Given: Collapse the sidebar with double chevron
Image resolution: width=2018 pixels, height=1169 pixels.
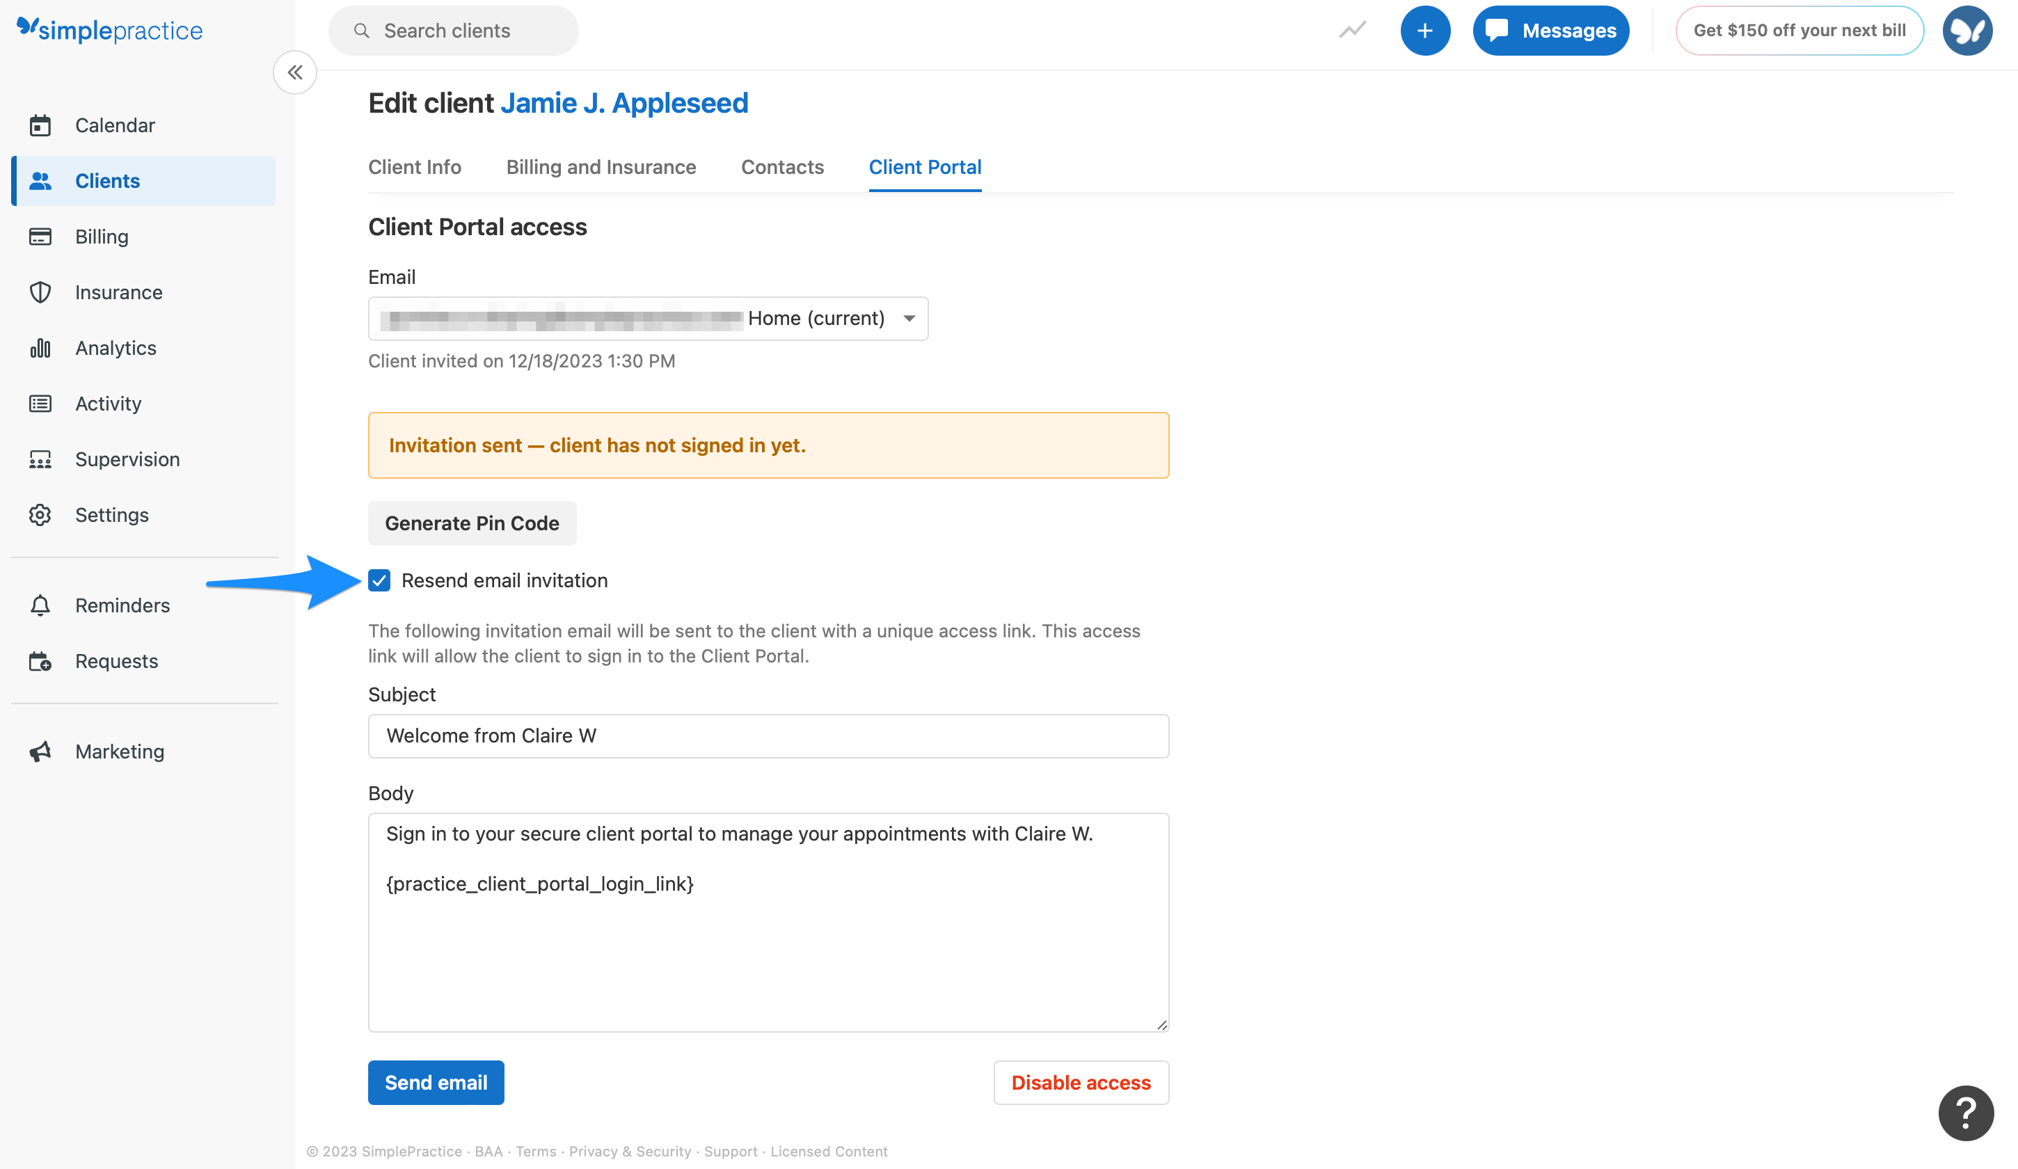Looking at the screenshot, I should point(294,73).
